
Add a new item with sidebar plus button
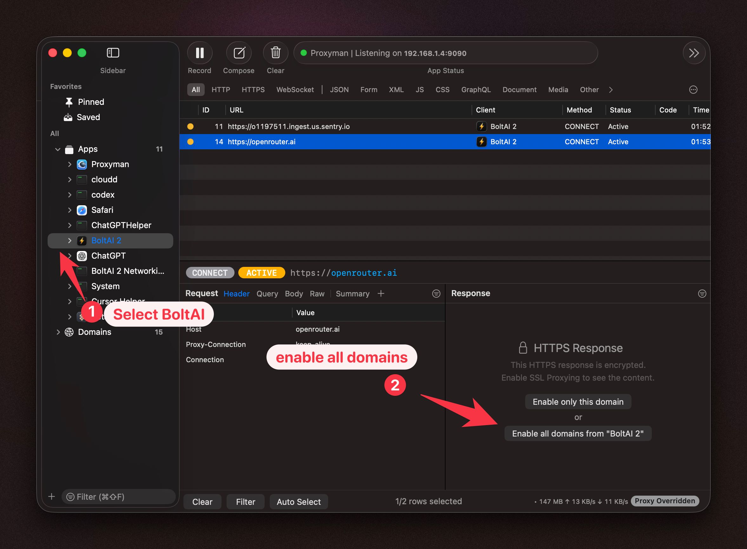(51, 497)
